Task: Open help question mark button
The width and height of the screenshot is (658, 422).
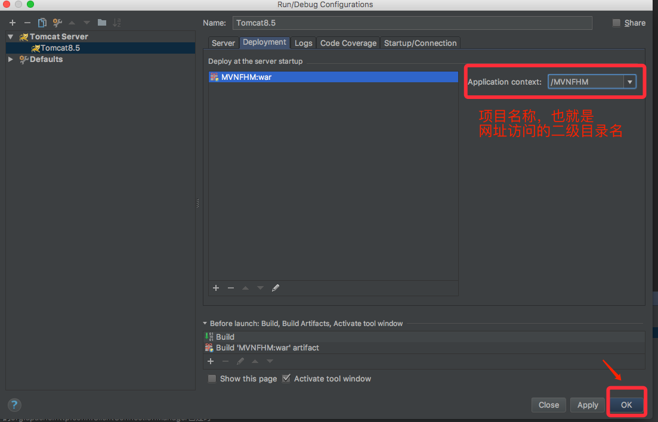Action: (x=14, y=405)
